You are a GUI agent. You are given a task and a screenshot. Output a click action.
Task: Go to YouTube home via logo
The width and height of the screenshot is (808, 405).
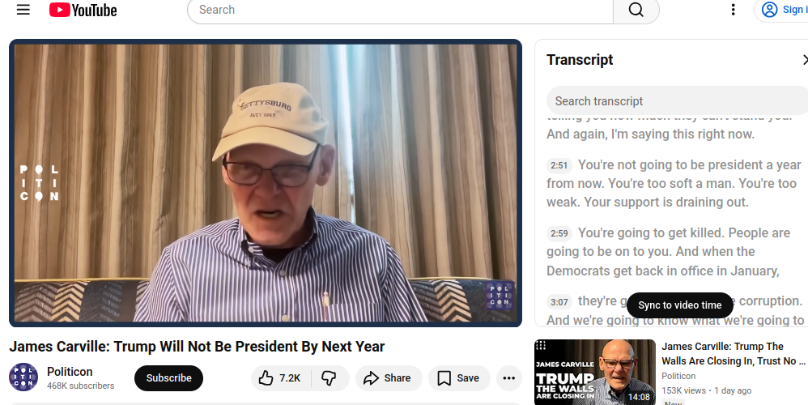coord(83,10)
